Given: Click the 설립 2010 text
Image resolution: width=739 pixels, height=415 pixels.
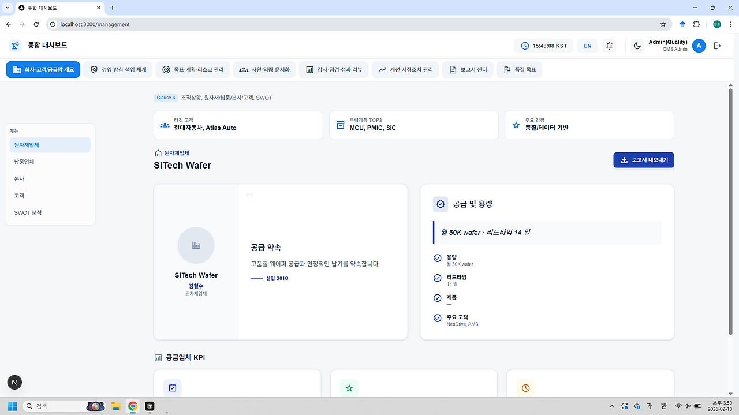Looking at the screenshot, I should [277, 278].
